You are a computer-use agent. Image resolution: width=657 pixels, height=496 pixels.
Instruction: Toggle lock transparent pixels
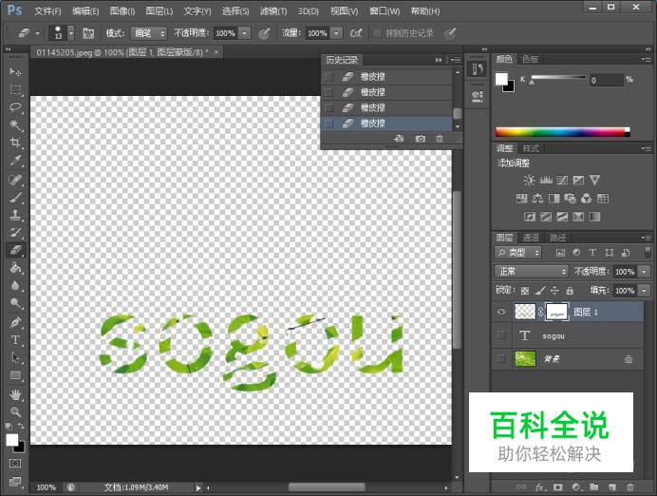pos(525,290)
